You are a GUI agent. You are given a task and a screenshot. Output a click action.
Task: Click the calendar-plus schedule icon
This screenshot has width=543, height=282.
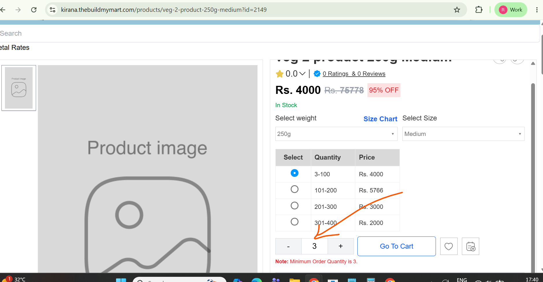pos(471,246)
